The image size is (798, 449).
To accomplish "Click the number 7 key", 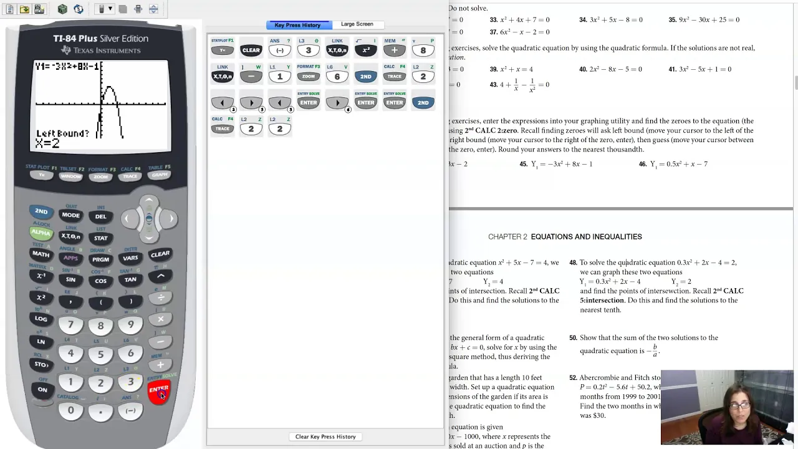I will (x=70, y=325).
